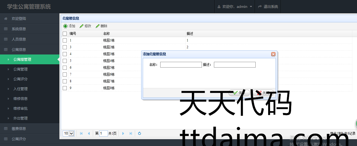Go to next page arrow
357x146 pixels.
tap(123, 133)
